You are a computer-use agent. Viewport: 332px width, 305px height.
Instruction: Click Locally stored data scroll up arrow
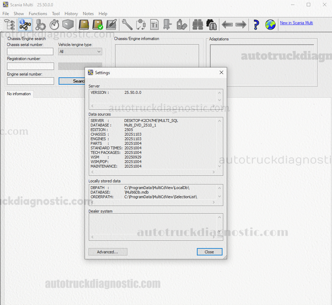point(220,188)
